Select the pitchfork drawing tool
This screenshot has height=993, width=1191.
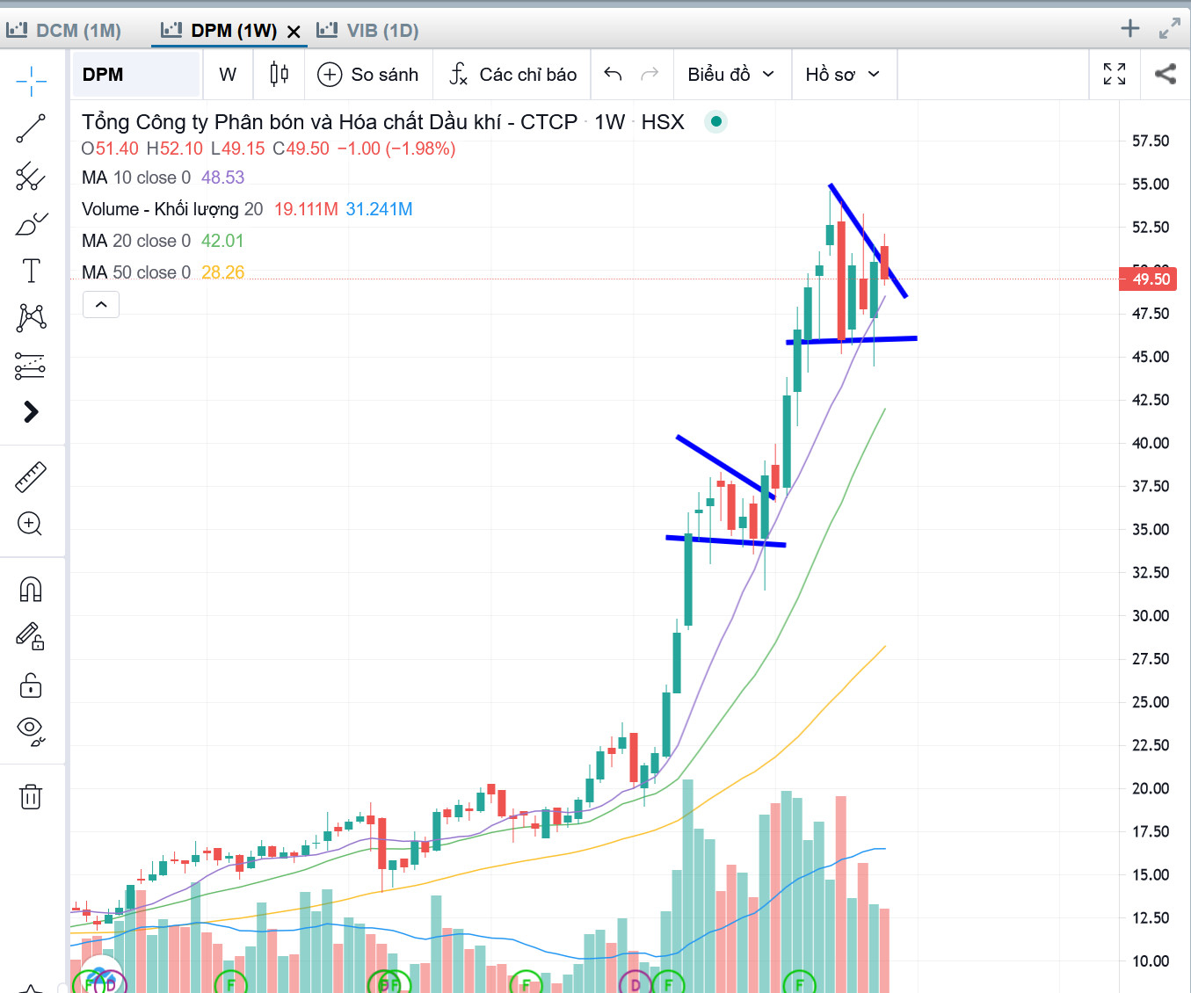(x=31, y=176)
